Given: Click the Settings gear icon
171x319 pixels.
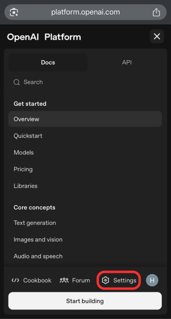Looking at the screenshot, I should click(105, 280).
